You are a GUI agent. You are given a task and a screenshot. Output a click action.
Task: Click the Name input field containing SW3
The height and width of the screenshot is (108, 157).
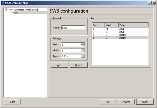(73, 28)
